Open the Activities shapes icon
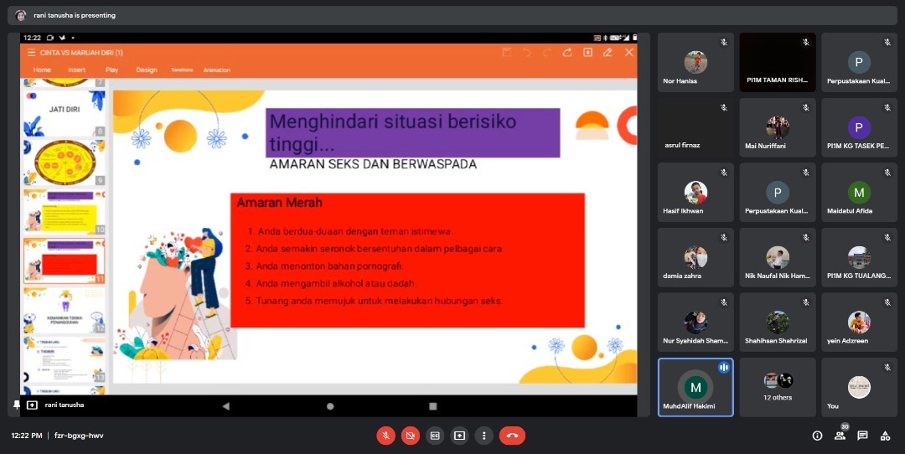 [885, 436]
